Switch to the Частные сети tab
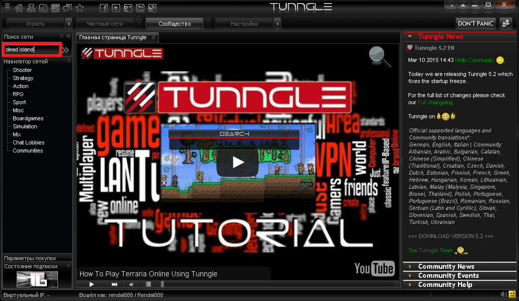The width and height of the screenshot is (519, 301). click(x=104, y=24)
